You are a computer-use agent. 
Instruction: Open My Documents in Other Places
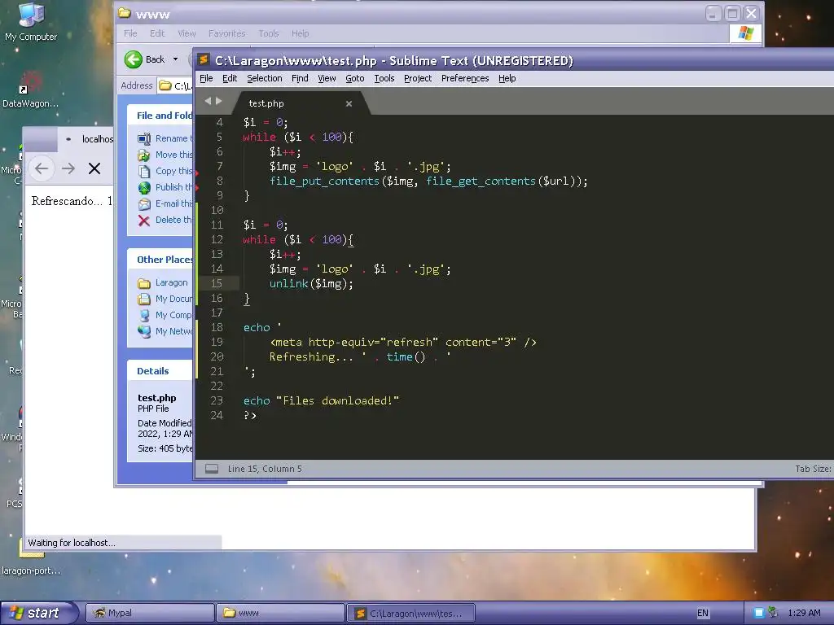point(165,299)
